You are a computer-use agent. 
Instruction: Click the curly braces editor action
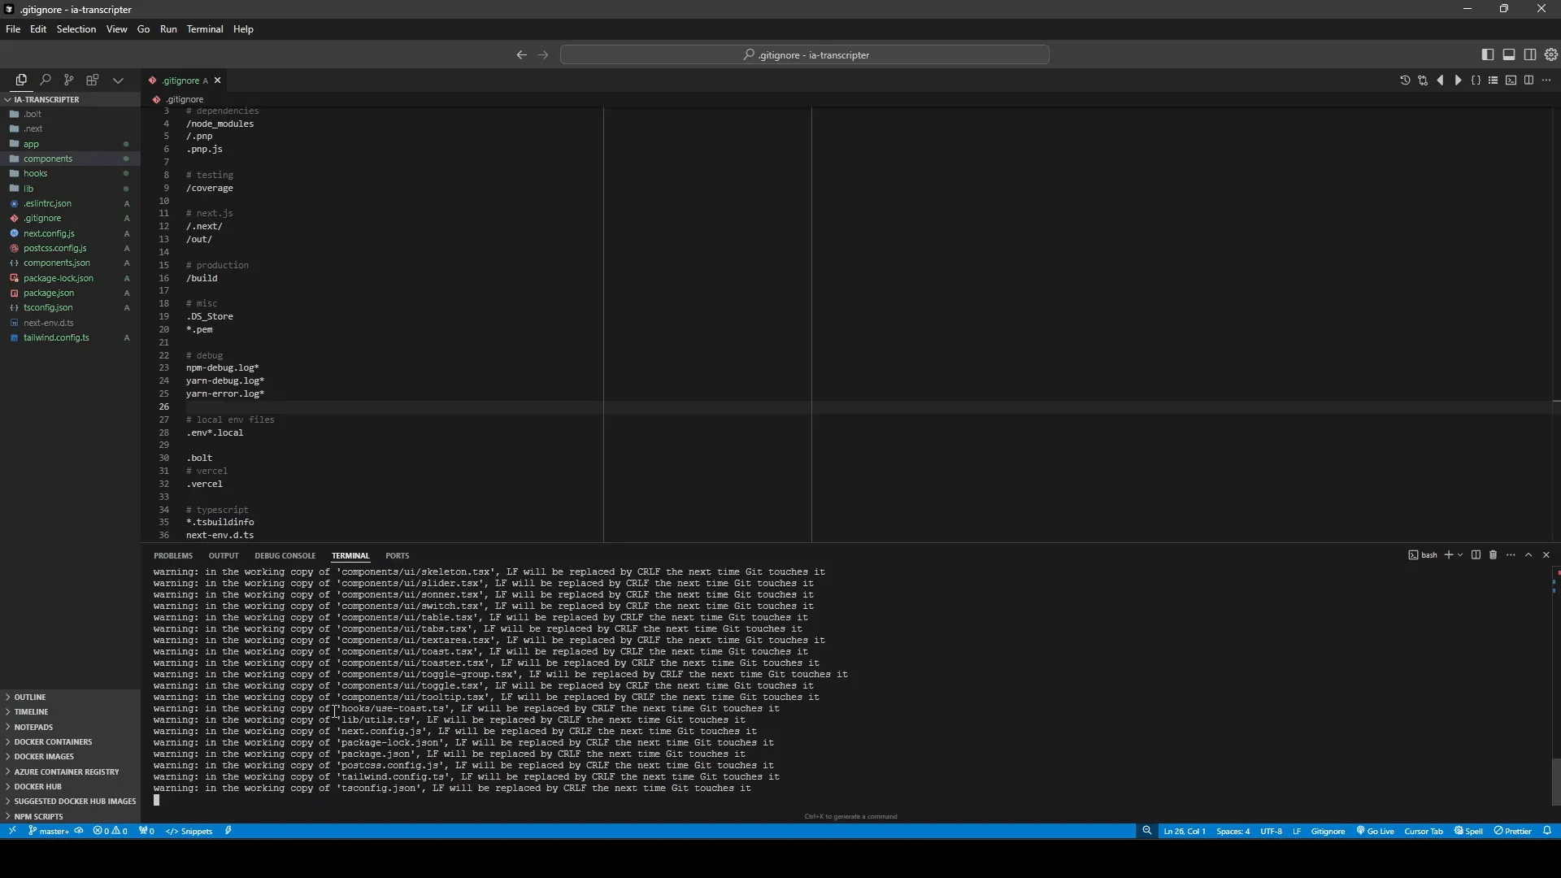[1476, 80]
